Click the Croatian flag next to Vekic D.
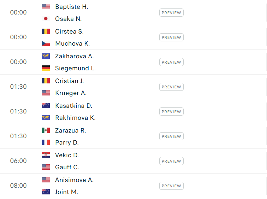Image resolution: width=267 pixels, height=199 pixels. [x=46, y=155]
